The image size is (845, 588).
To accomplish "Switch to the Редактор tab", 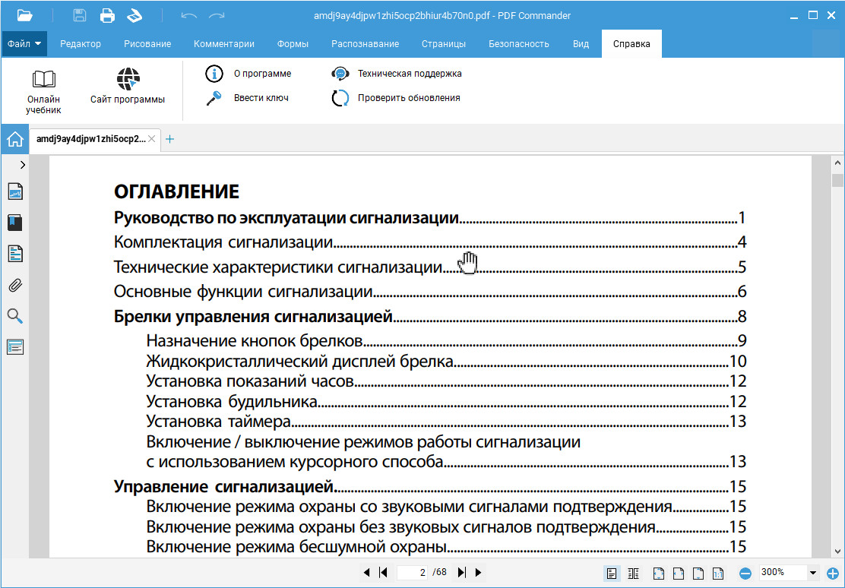I will (81, 43).
